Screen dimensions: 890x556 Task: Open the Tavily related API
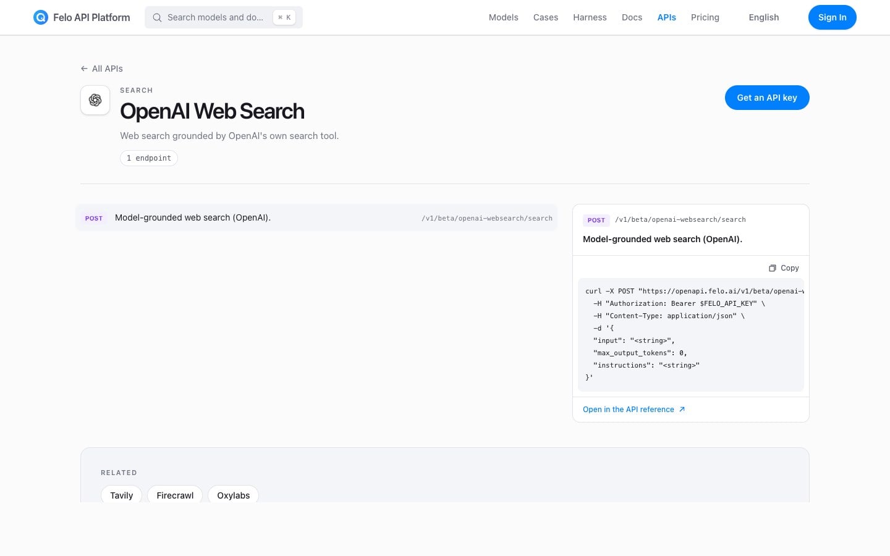(122, 495)
